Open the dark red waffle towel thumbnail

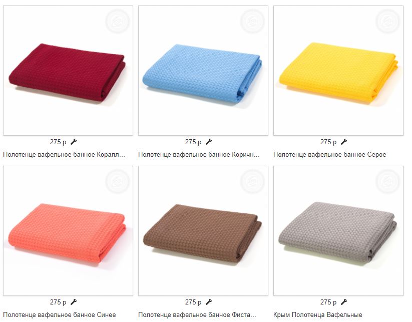[68, 71]
